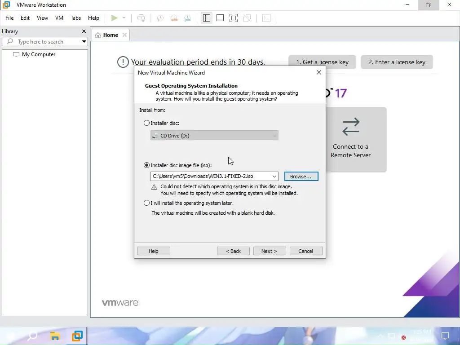Open the View menu
The image size is (460, 345).
click(x=42, y=18)
